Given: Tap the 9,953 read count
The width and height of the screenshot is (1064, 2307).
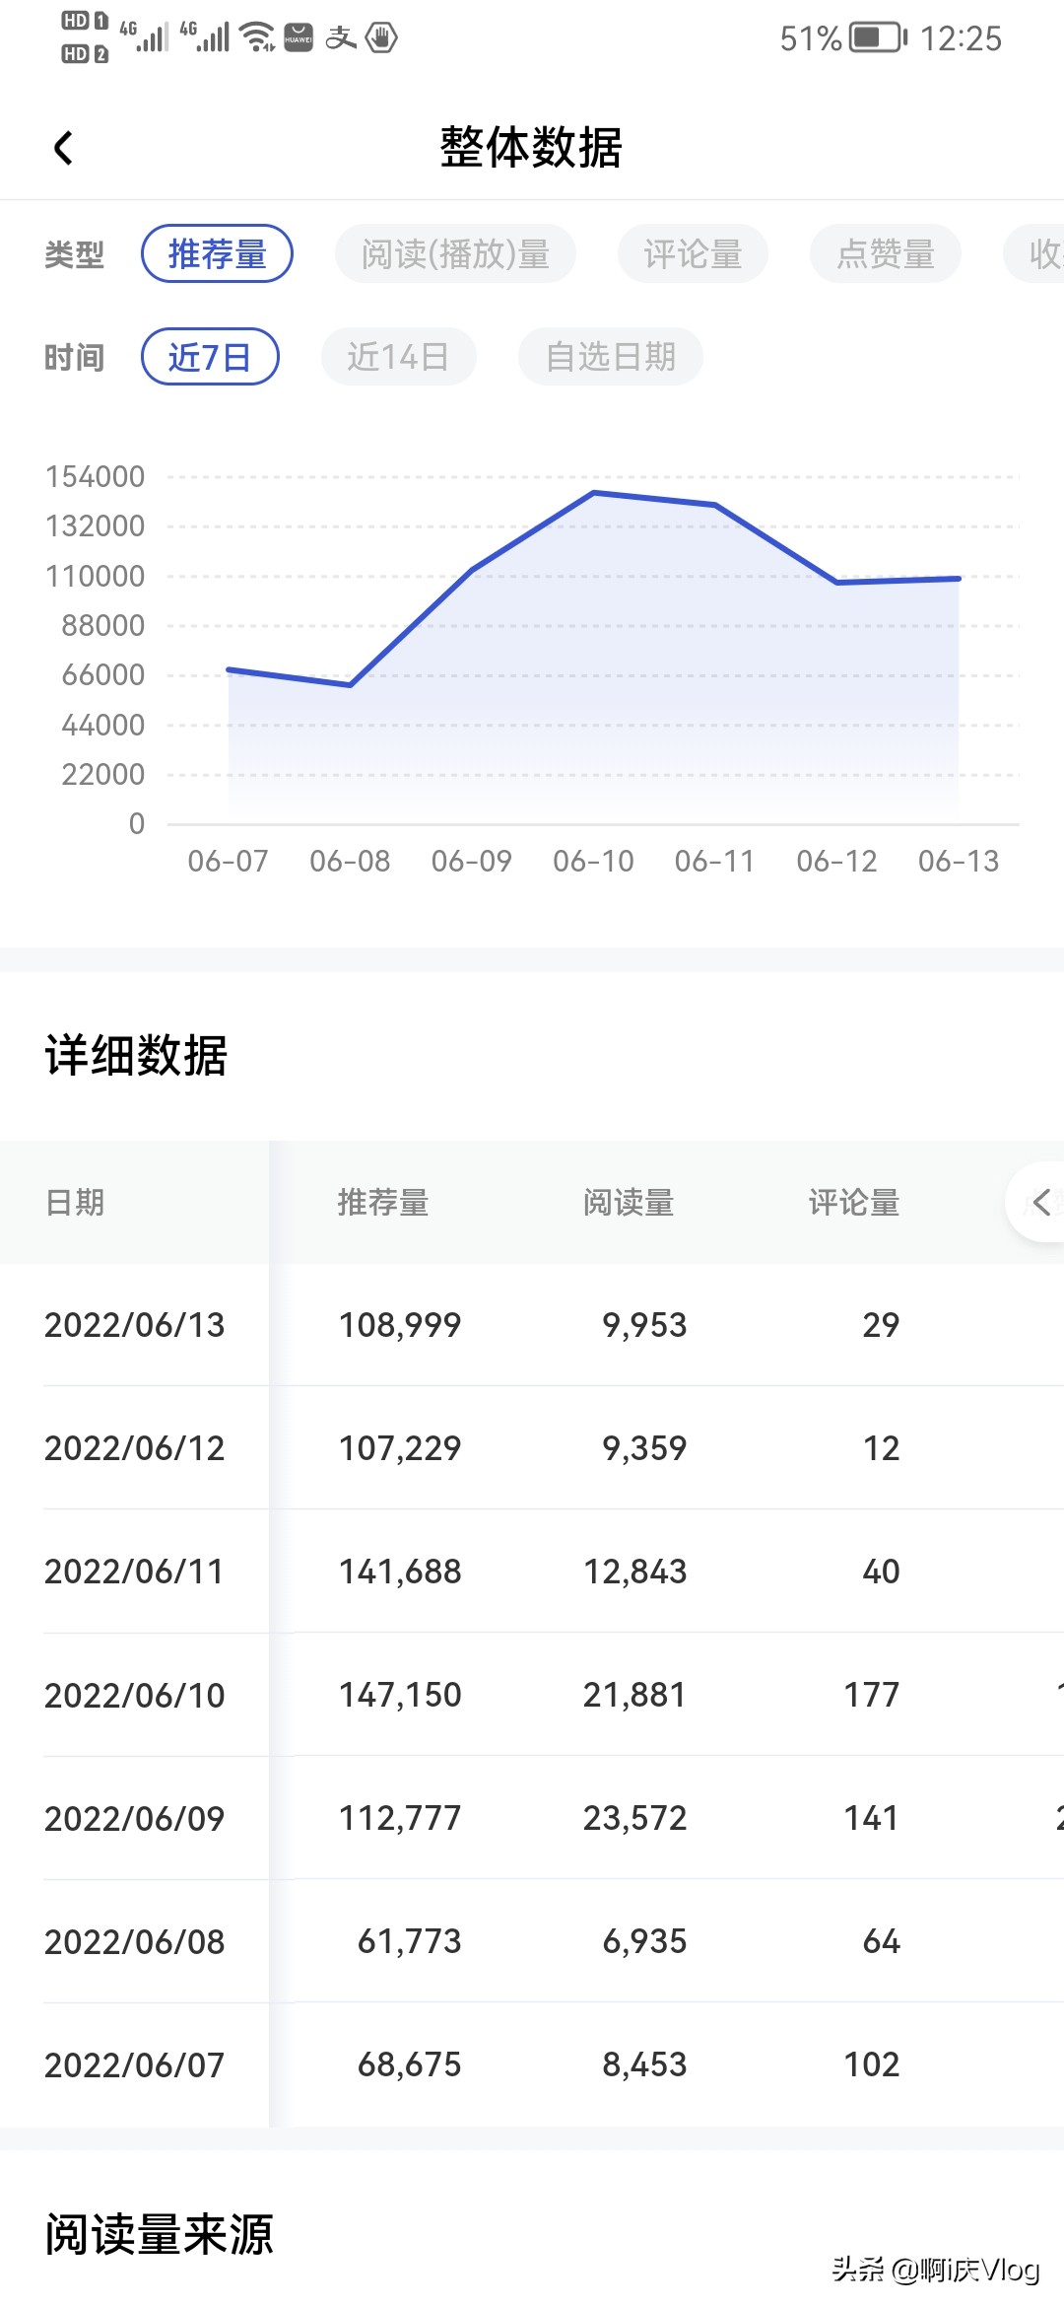Looking at the screenshot, I should (644, 1324).
